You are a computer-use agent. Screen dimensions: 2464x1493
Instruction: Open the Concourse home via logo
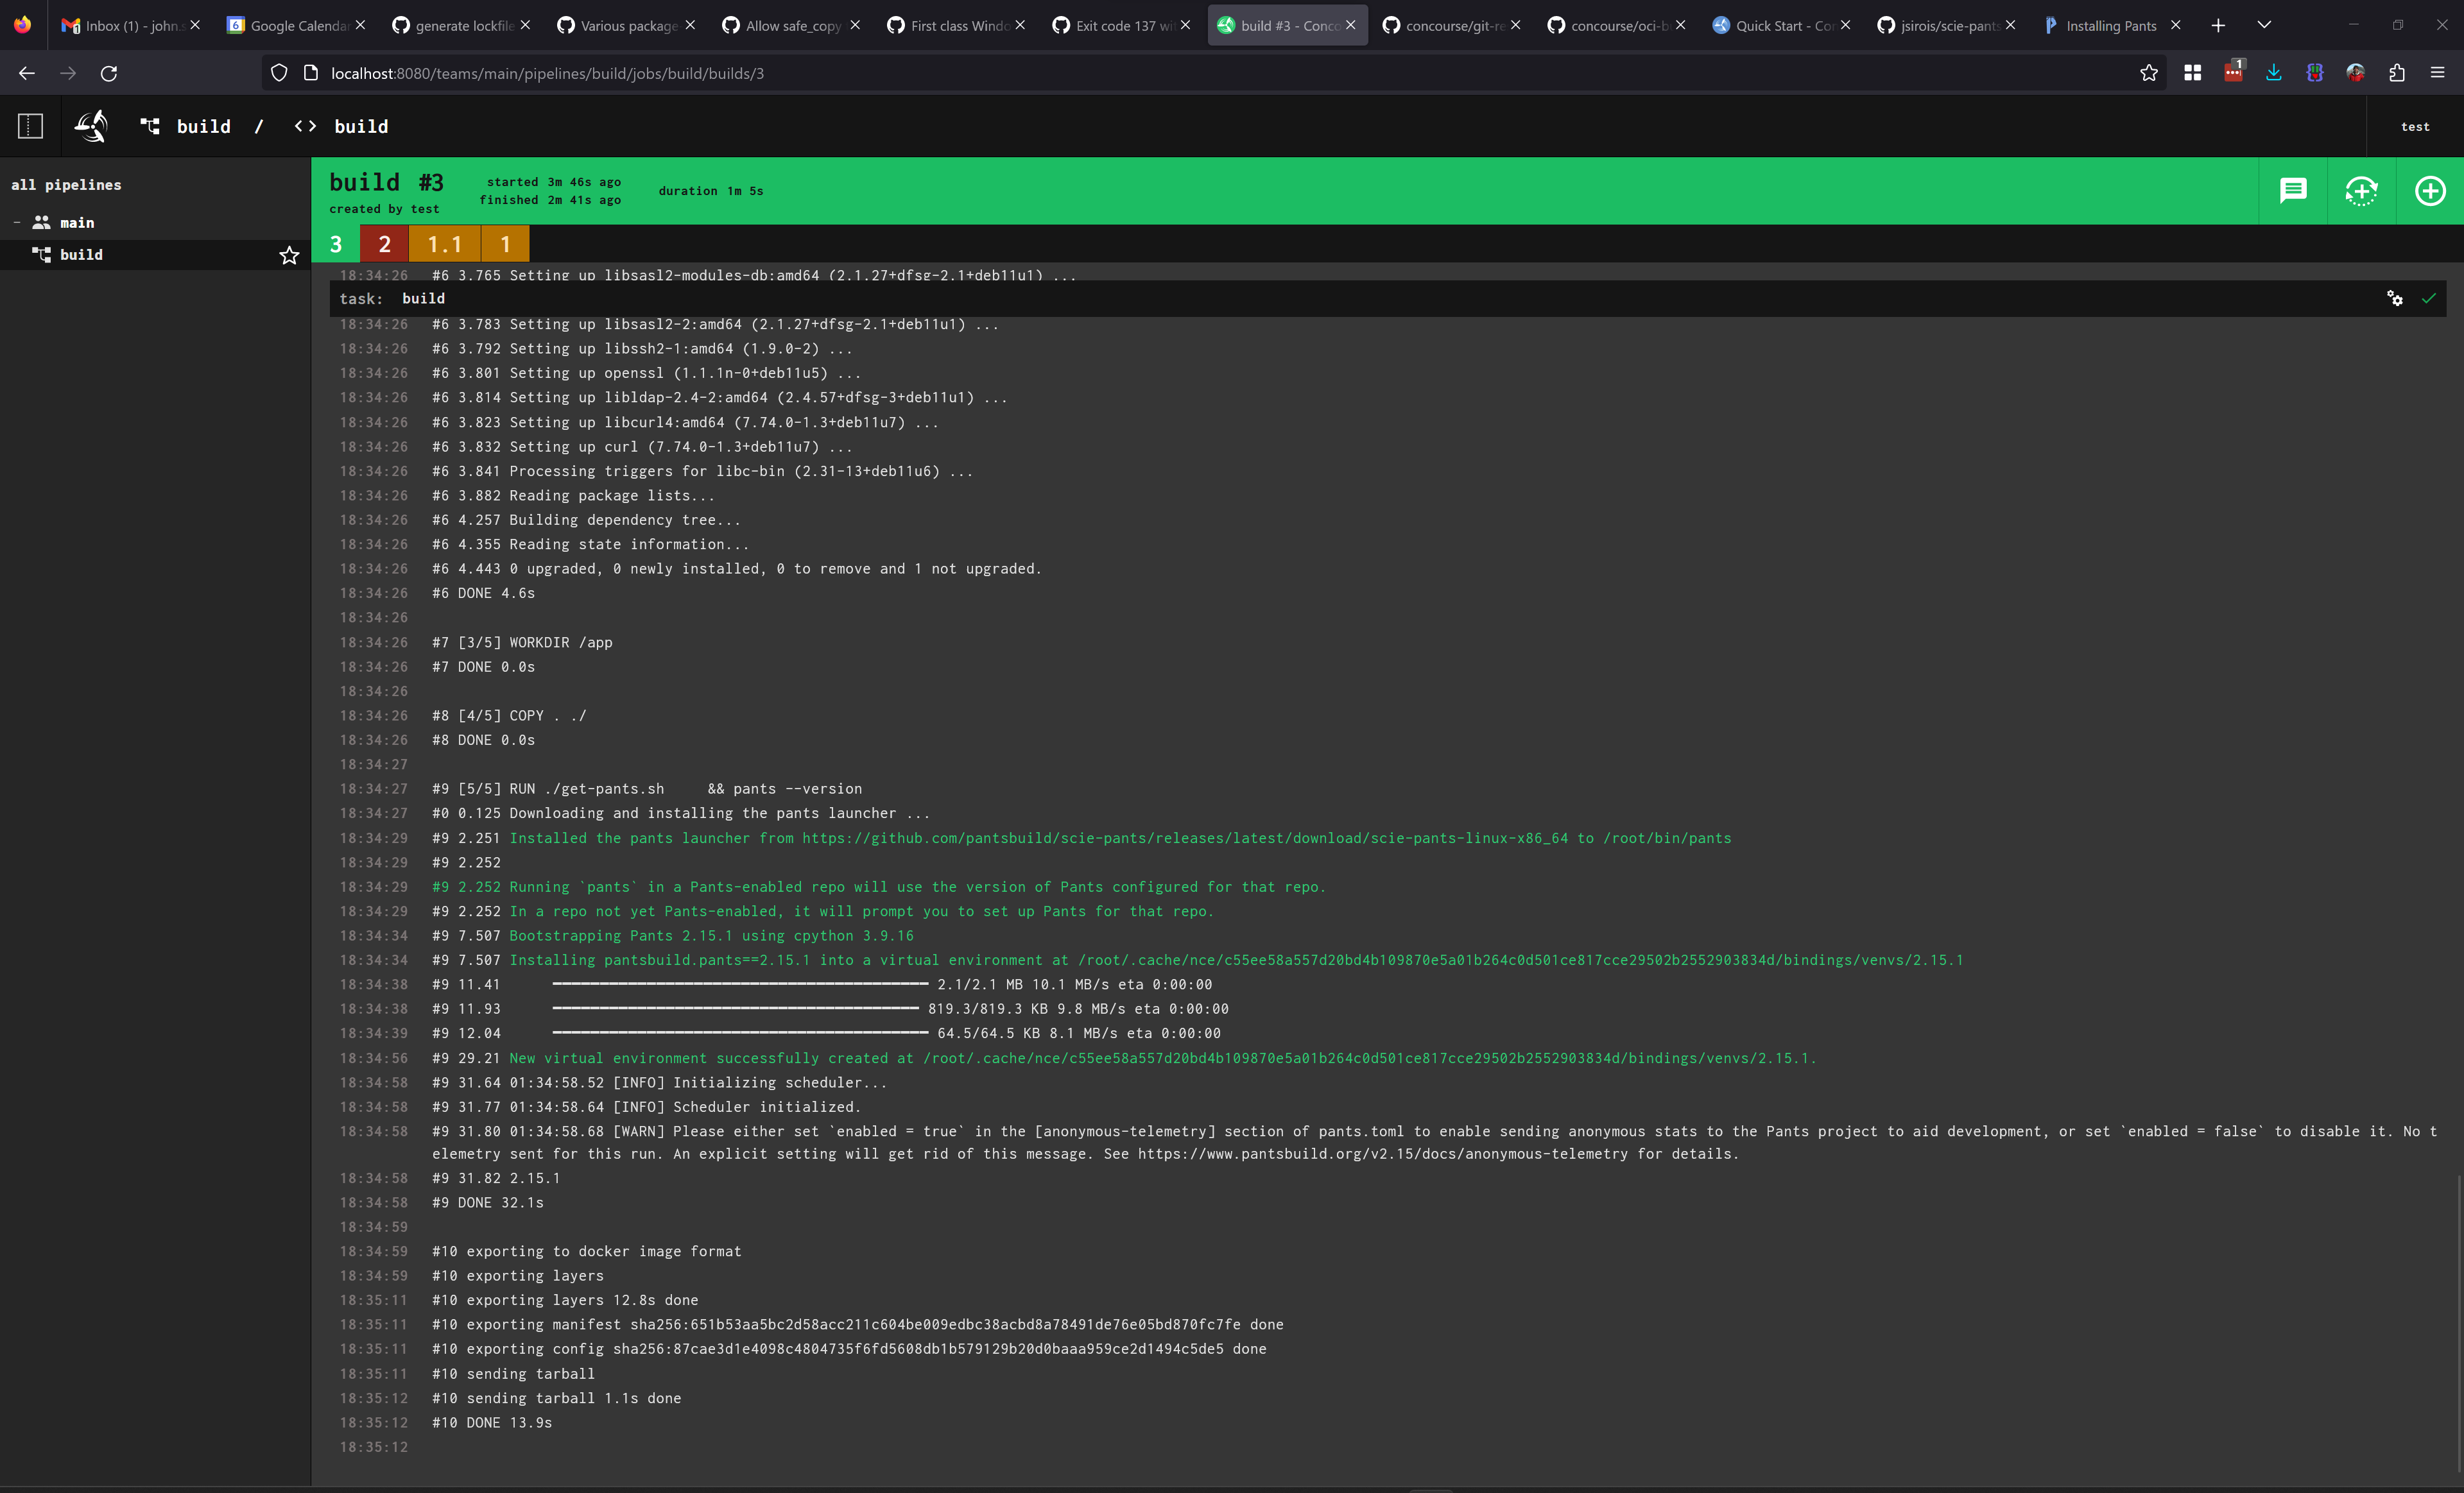click(90, 126)
